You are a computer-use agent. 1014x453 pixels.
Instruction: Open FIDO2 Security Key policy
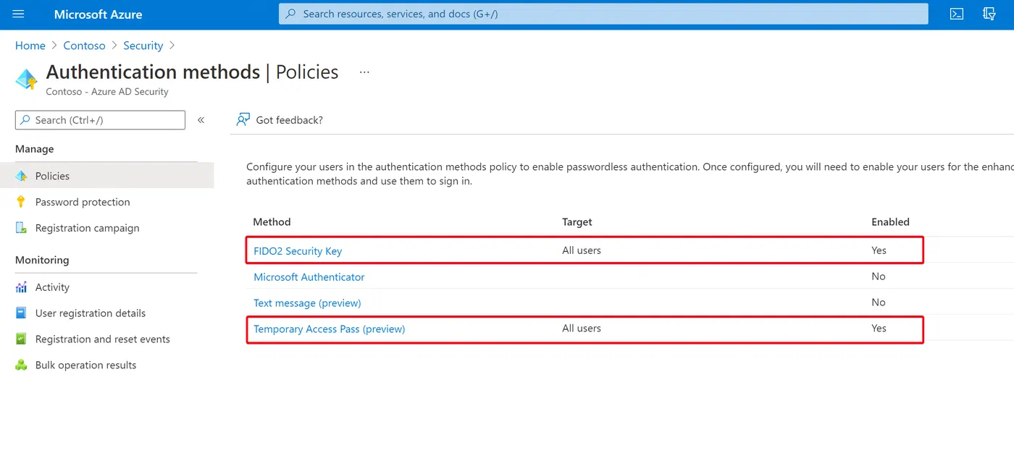click(298, 251)
